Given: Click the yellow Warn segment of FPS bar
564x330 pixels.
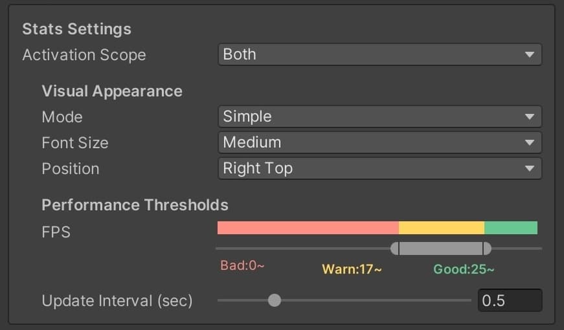Looking at the screenshot, I should pyautogui.click(x=441, y=228).
